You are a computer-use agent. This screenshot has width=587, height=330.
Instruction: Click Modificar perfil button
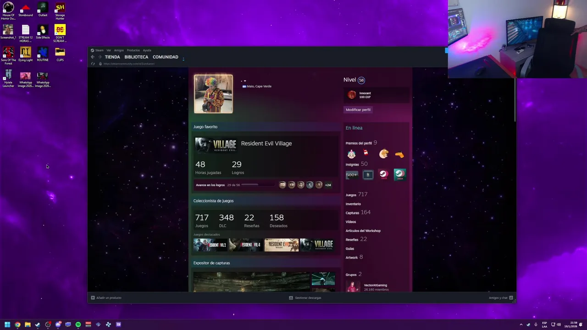(358, 110)
